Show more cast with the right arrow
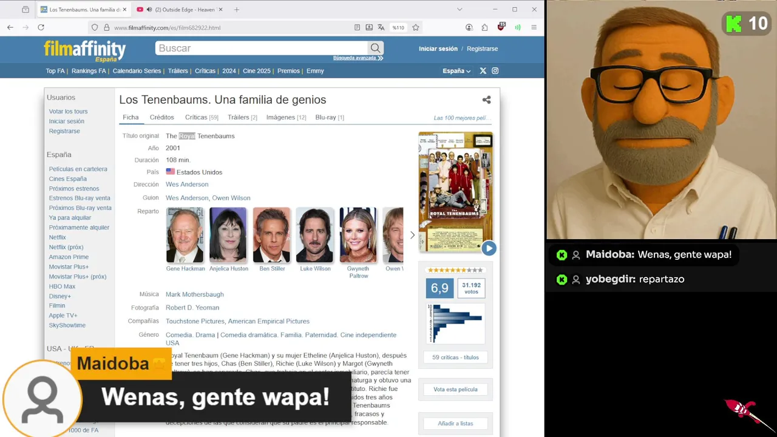 (x=413, y=235)
